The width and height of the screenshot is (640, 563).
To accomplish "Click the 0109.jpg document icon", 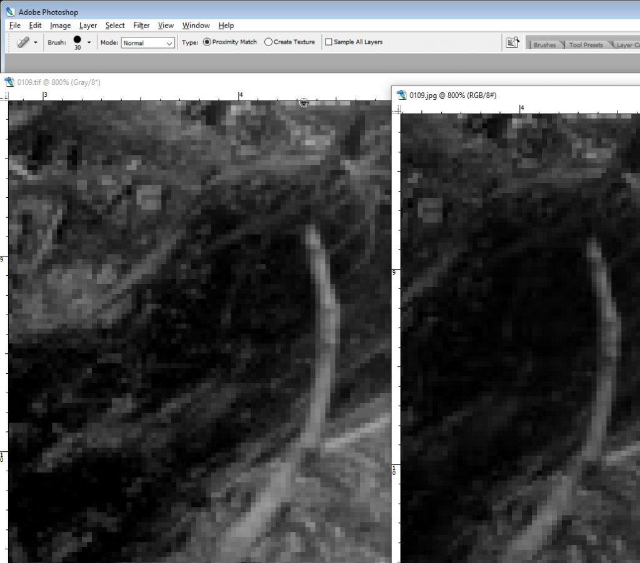I will (401, 95).
